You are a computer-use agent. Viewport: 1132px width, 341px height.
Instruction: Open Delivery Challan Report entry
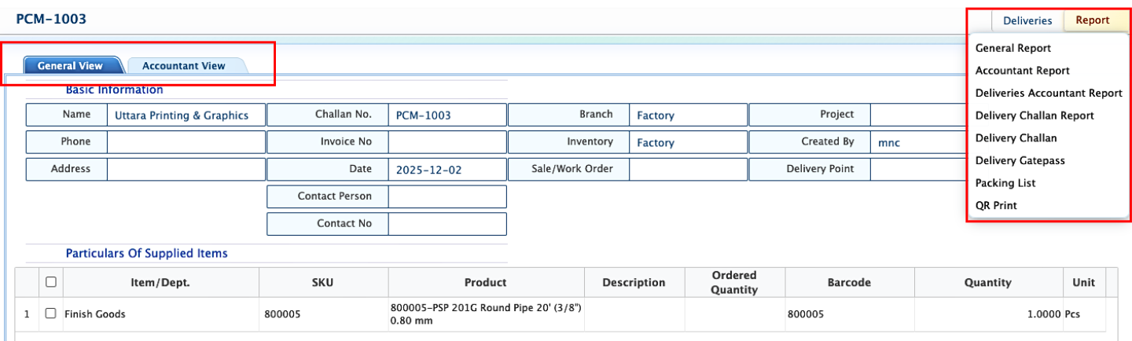tap(1034, 115)
